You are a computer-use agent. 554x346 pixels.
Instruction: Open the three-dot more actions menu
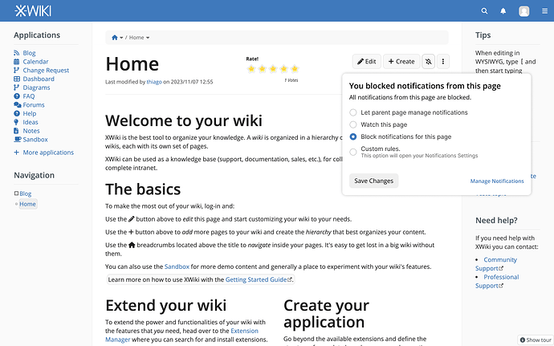tap(444, 61)
